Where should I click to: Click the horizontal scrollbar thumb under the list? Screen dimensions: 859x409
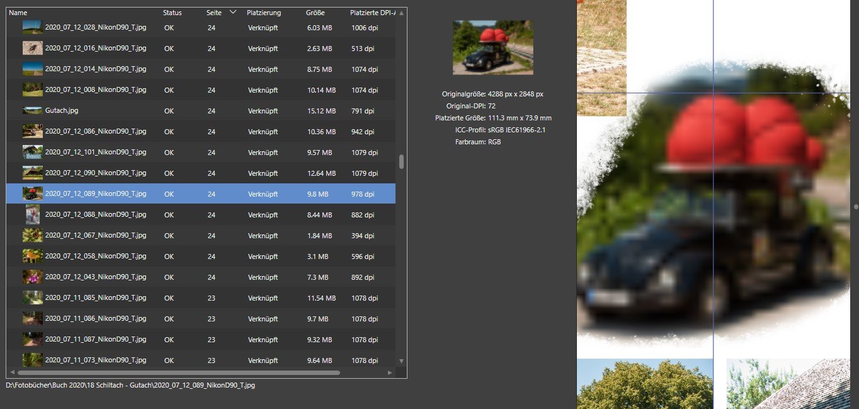[179, 372]
